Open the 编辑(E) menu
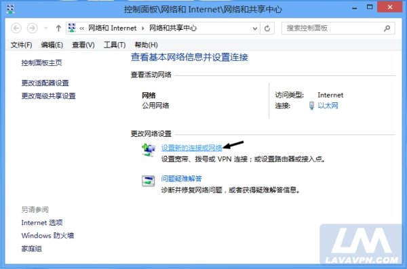This screenshot has width=407, height=269. coord(52,45)
